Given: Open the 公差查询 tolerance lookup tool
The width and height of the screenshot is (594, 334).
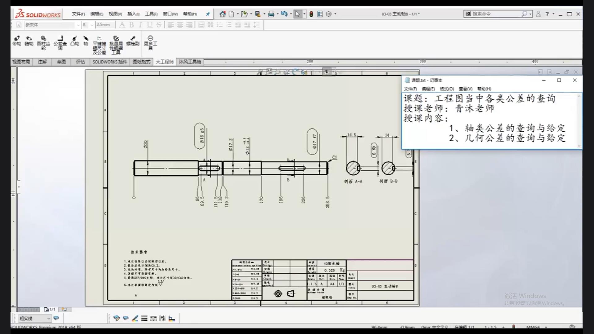Looking at the screenshot, I should pos(60,43).
